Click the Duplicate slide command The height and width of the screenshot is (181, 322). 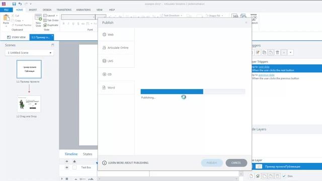pyautogui.click(x=51, y=25)
